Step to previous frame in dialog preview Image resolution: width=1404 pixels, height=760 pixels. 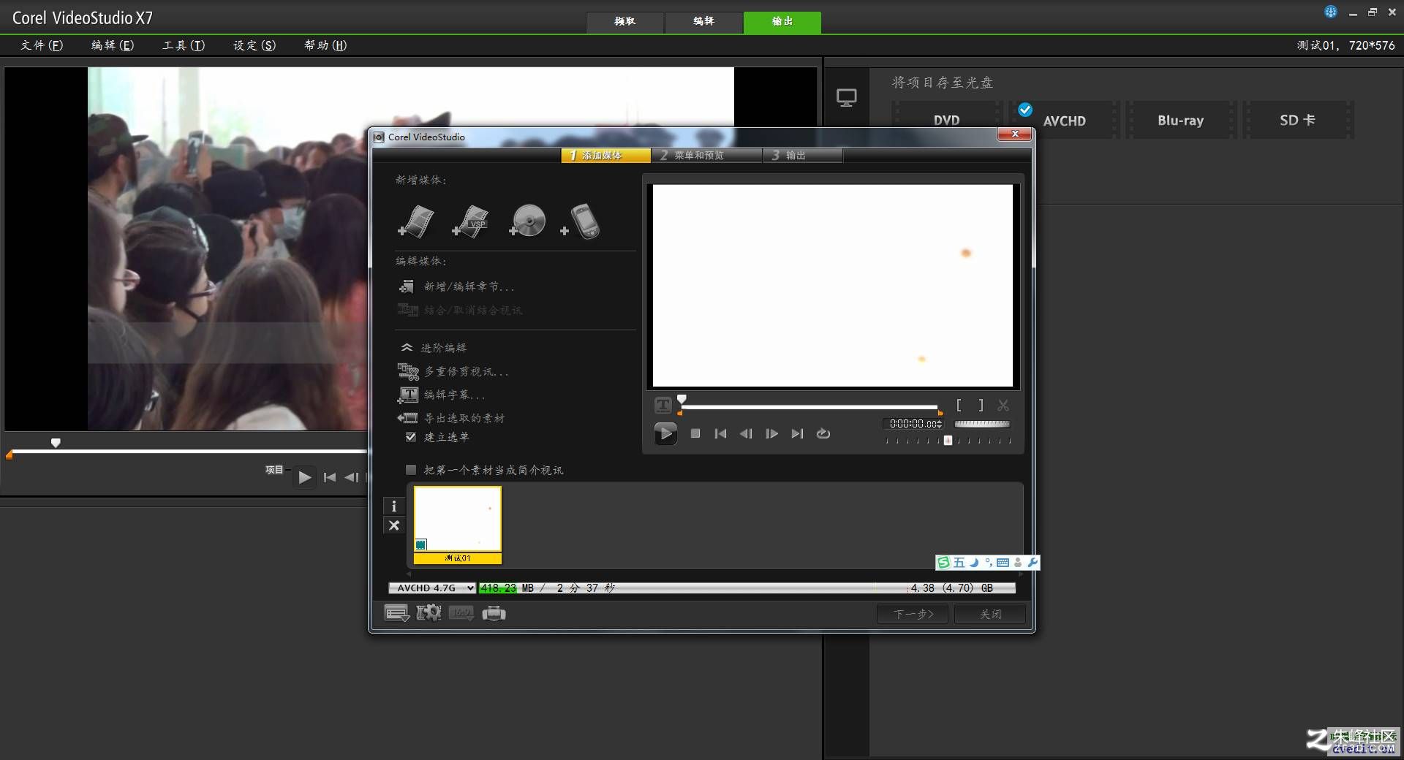746,433
